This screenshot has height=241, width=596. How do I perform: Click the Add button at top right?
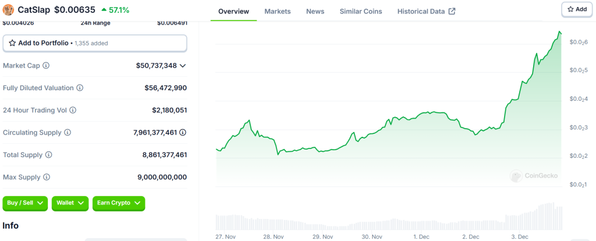coord(577,9)
